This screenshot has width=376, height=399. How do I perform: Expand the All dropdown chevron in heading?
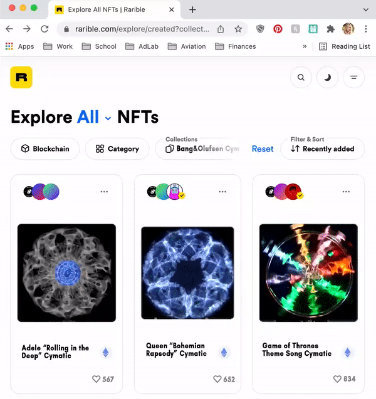click(x=108, y=118)
